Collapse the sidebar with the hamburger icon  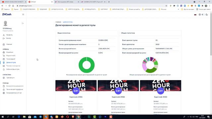click(x=23, y=15)
